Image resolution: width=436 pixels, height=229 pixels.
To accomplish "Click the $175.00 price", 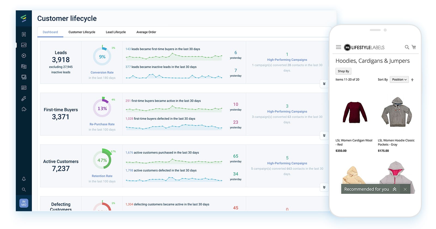I will coord(383,151).
